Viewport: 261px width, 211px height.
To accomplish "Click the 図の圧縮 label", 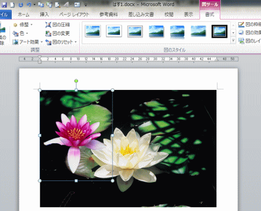I will (61, 24).
